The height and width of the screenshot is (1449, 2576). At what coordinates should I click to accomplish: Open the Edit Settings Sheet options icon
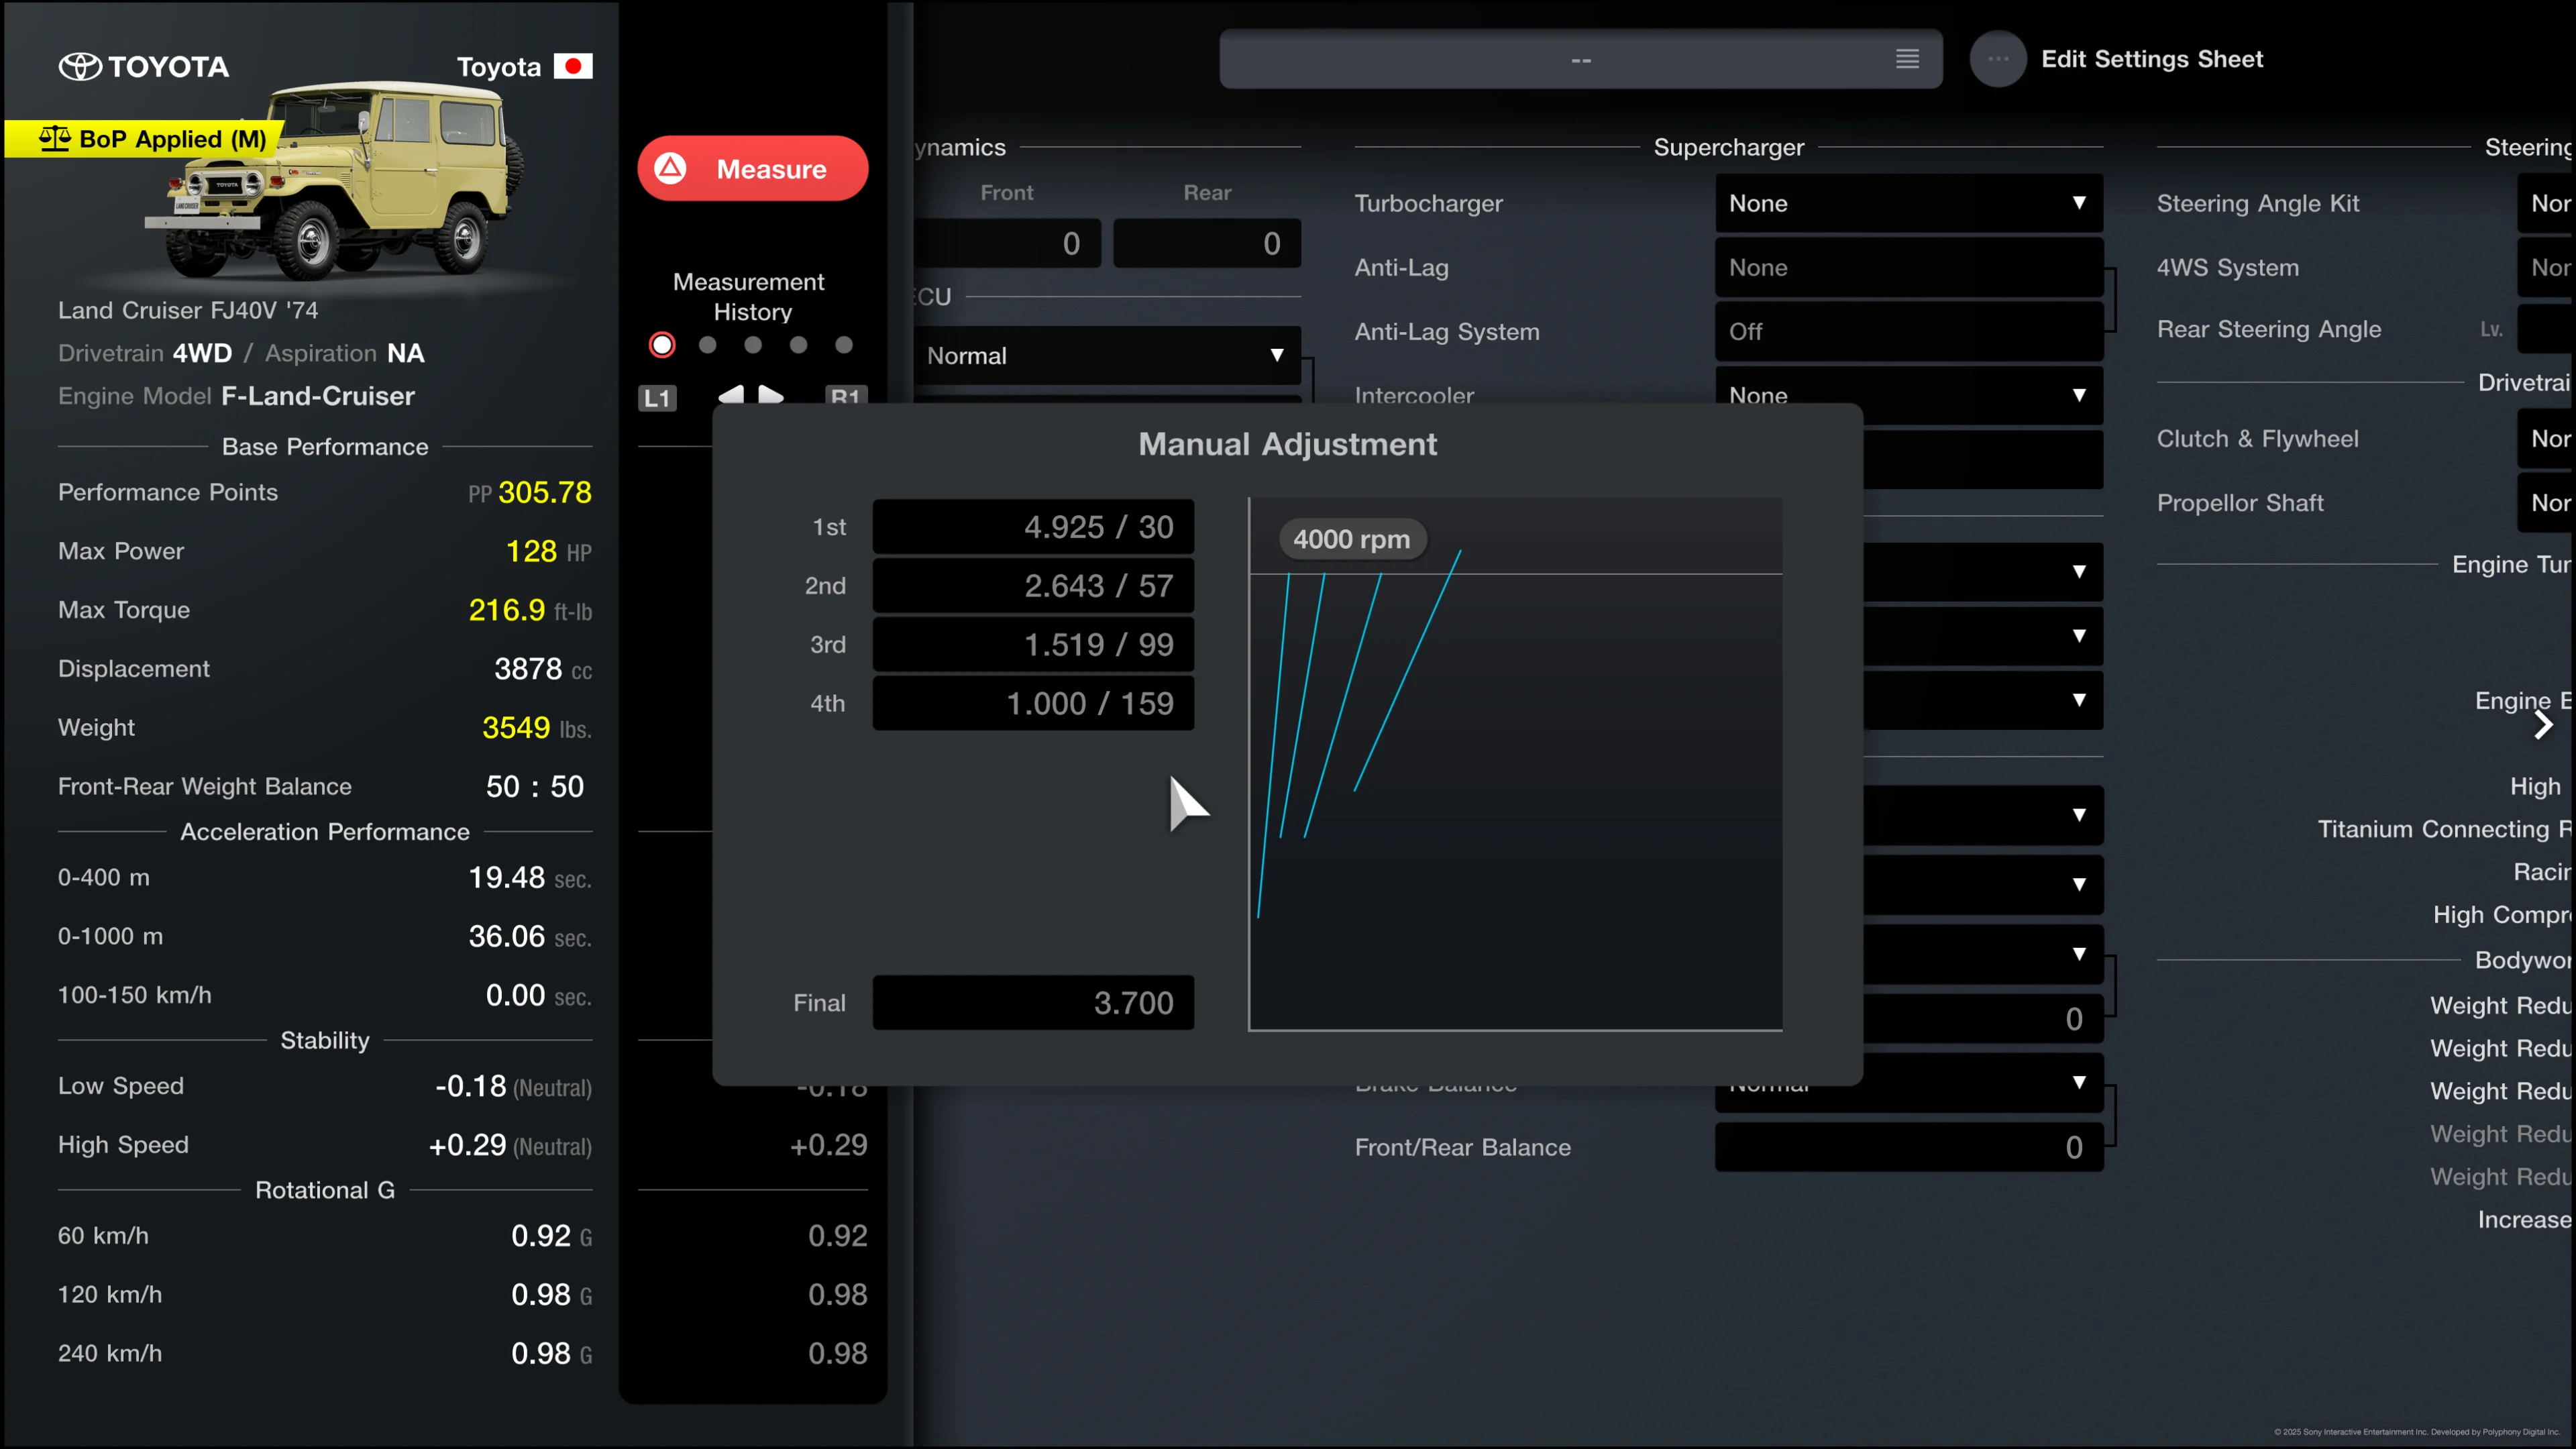(x=1997, y=59)
